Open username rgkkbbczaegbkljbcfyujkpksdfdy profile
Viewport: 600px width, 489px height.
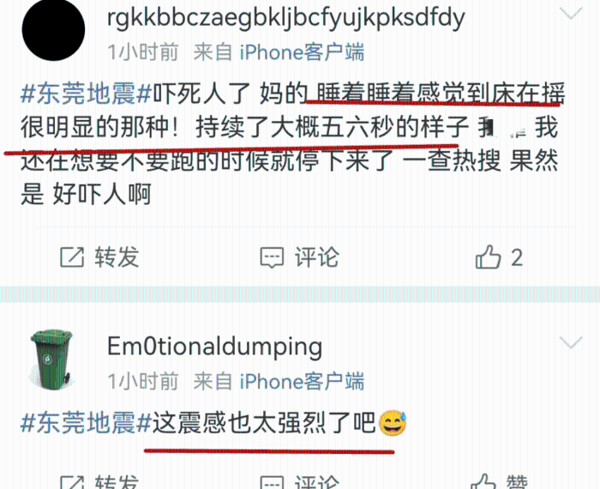(285, 18)
